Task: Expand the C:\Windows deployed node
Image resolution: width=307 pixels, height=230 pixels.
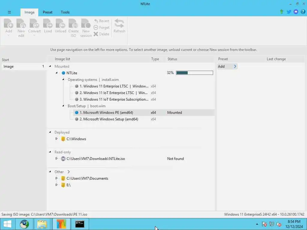Action: (x=57, y=139)
